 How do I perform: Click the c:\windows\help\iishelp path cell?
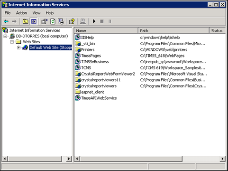pyautogui.click(x=160, y=38)
